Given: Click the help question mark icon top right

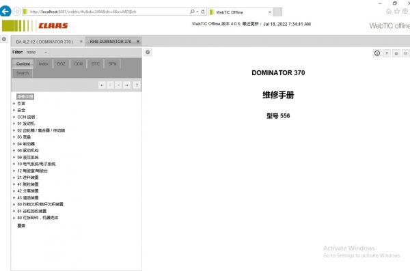Looking at the screenshot, I should pos(387,53).
